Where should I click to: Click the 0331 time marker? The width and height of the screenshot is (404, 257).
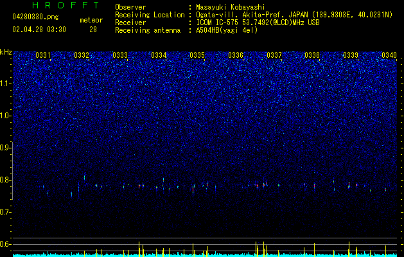(x=43, y=55)
